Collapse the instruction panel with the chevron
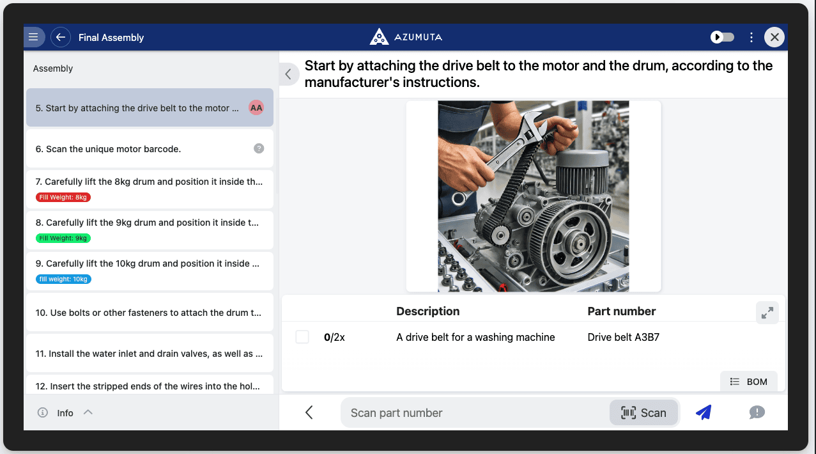Screen dimensions: 816x454 click(x=288, y=74)
